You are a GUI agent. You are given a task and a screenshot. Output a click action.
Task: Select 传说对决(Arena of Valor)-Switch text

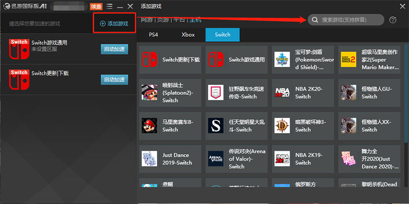[247, 159]
